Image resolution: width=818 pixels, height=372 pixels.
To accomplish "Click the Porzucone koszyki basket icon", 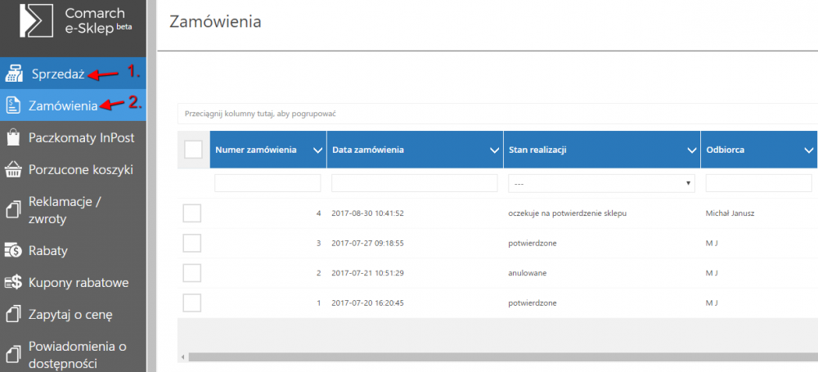I will [x=13, y=169].
